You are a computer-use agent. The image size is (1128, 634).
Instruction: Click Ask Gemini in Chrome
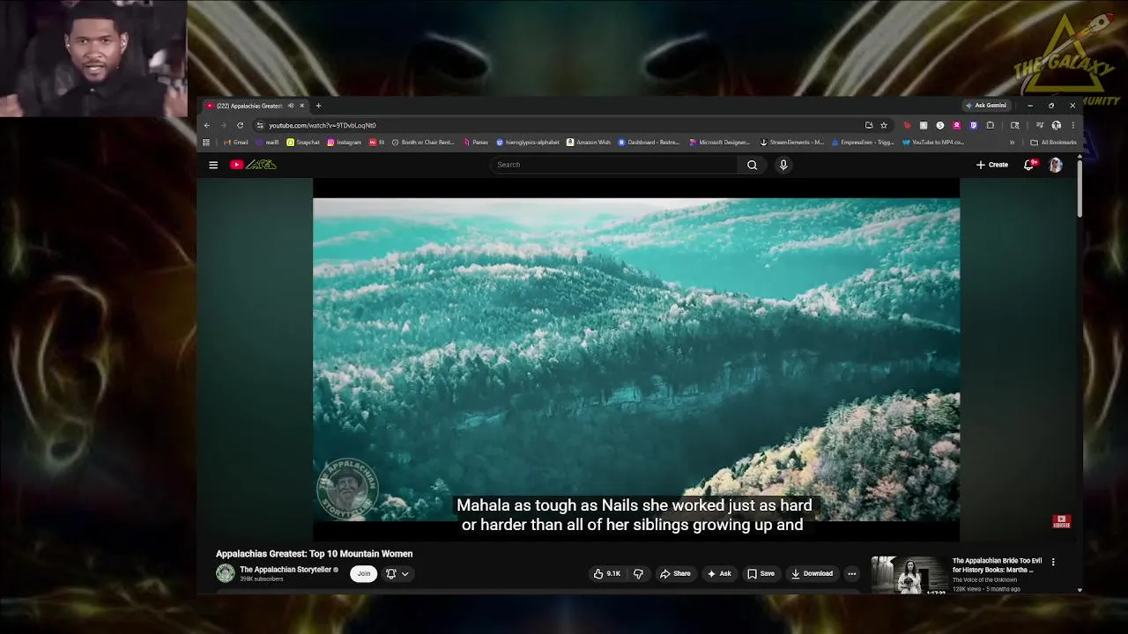(985, 106)
